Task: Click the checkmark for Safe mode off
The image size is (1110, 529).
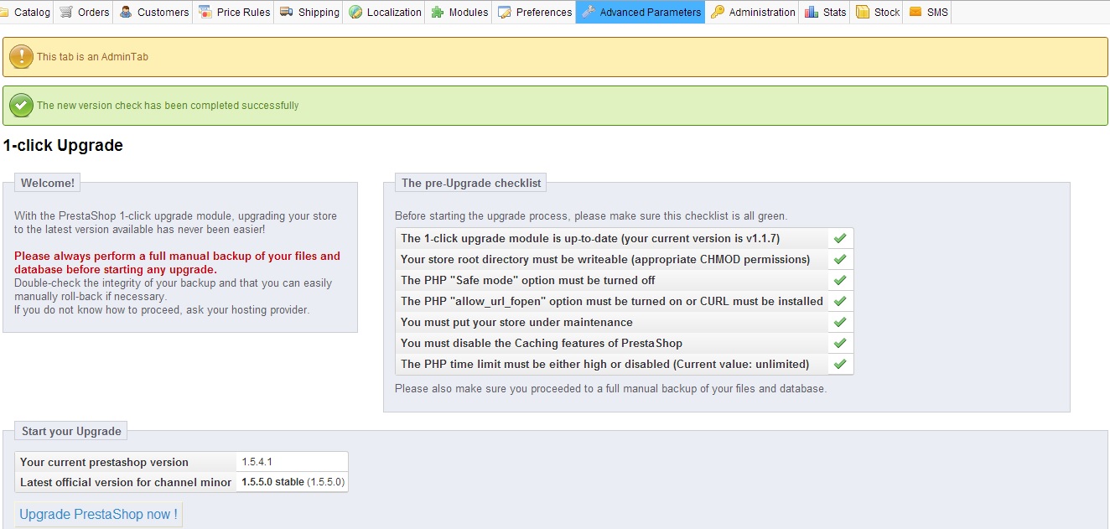Action: [840, 280]
